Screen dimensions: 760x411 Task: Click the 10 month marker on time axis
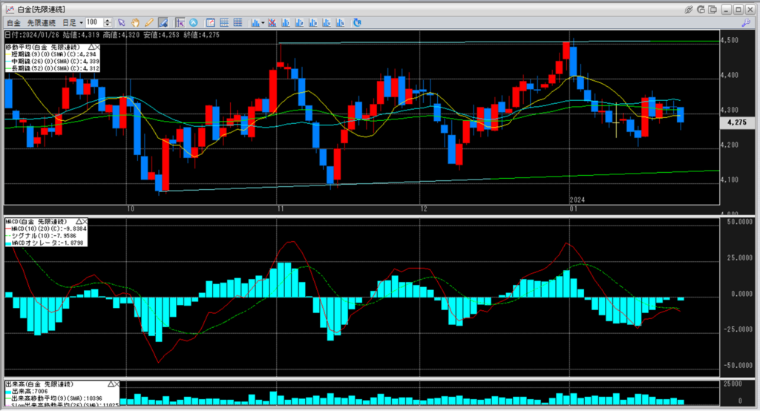point(131,209)
